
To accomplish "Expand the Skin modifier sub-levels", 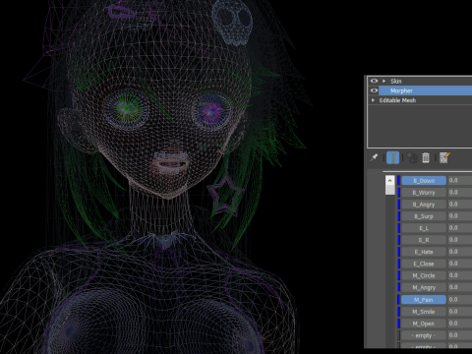I will [x=383, y=81].
